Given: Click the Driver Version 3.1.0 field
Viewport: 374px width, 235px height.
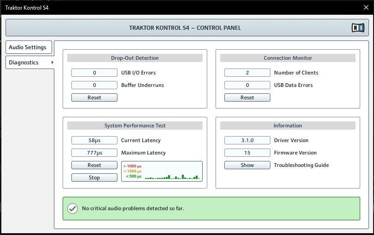Looking at the screenshot, I should click(x=247, y=140).
